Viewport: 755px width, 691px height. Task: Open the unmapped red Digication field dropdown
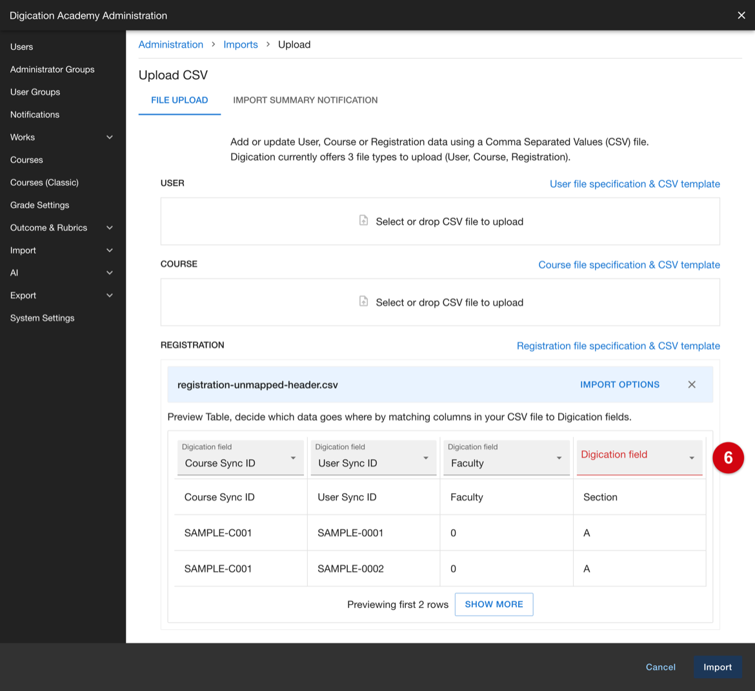click(639, 457)
